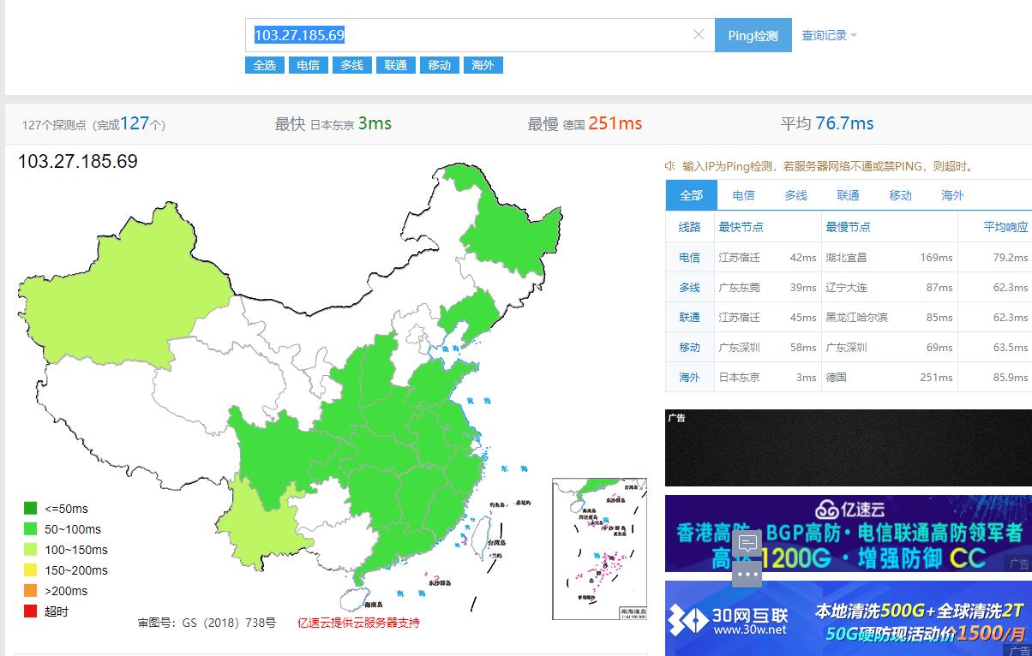The height and width of the screenshot is (656, 1032).
Task: Click the 超时 red legend swatch
Action: pos(31,611)
